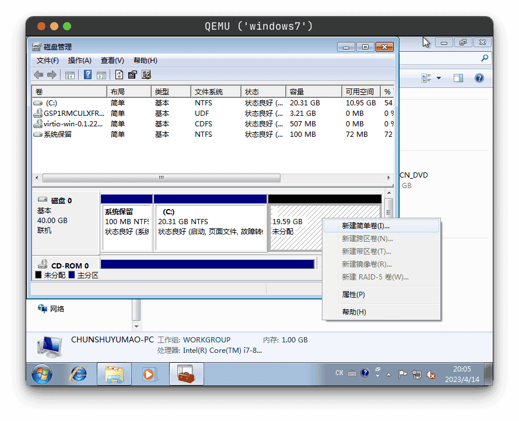Click the network tray icon
Viewport: 519px width, 421px height.
[417, 374]
